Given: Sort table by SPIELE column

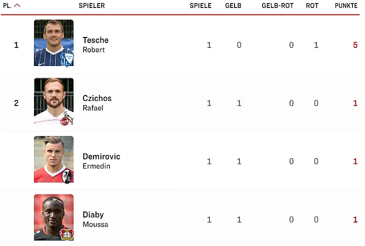Looking at the screenshot, I should click(x=200, y=6).
